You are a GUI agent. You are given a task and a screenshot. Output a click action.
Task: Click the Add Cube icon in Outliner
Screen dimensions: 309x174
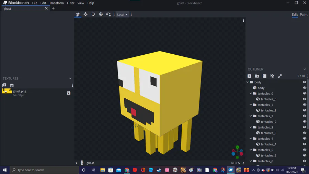[x=249, y=76]
